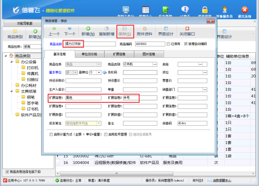The height and width of the screenshot is (186, 259).
Task: Switch to 图片信息 tab
Action: [x=149, y=54]
